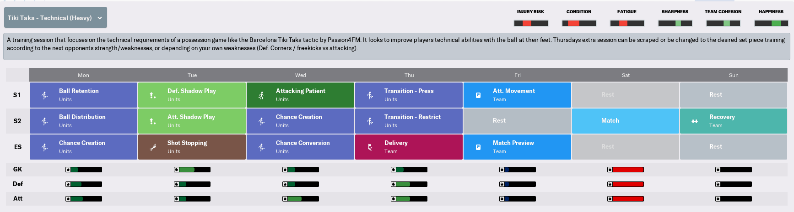The height and width of the screenshot is (212, 794).
Task: Click the Ball Retention session running-player icon
Action: (x=44, y=95)
